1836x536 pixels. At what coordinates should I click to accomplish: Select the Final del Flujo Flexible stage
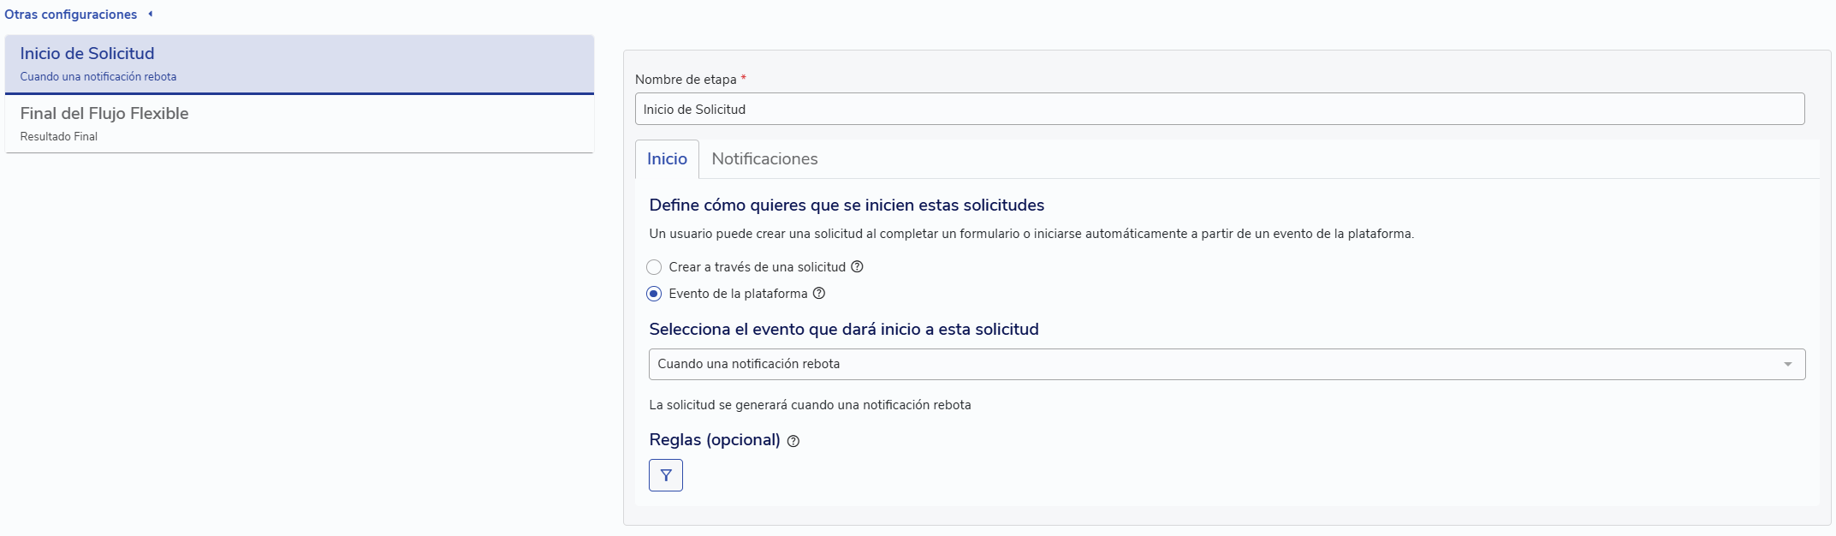104,114
